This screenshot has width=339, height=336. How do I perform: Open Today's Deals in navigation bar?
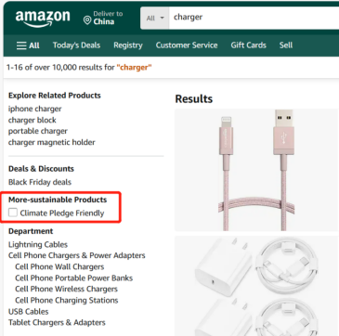(x=76, y=45)
